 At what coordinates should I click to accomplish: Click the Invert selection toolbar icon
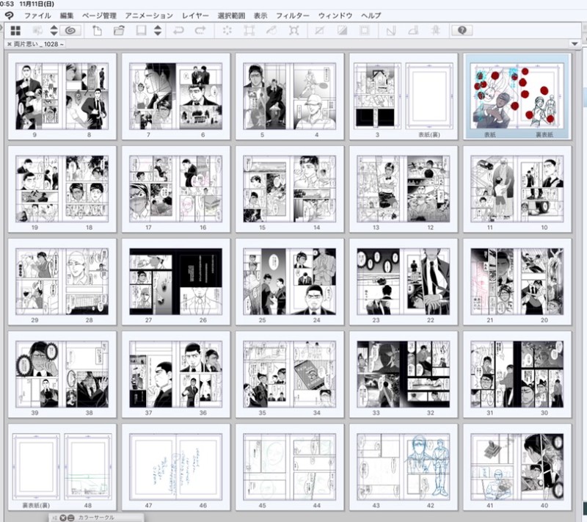(x=342, y=30)
